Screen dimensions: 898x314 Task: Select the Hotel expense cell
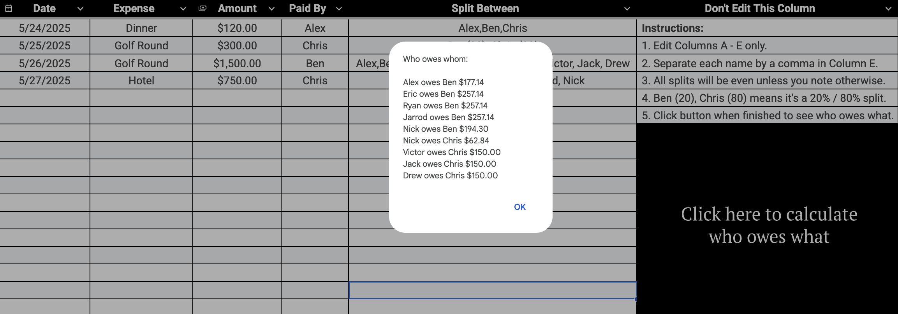[141, 80]
